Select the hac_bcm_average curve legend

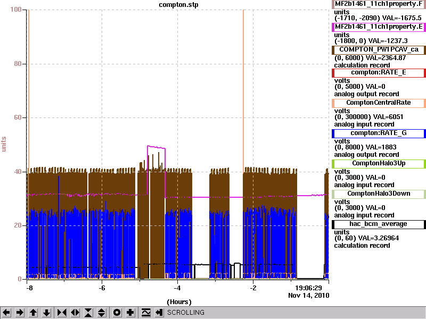tap(379, 224)
